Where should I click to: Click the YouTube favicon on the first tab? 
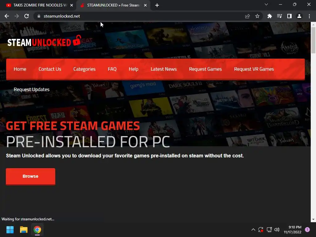pos(8,5)
